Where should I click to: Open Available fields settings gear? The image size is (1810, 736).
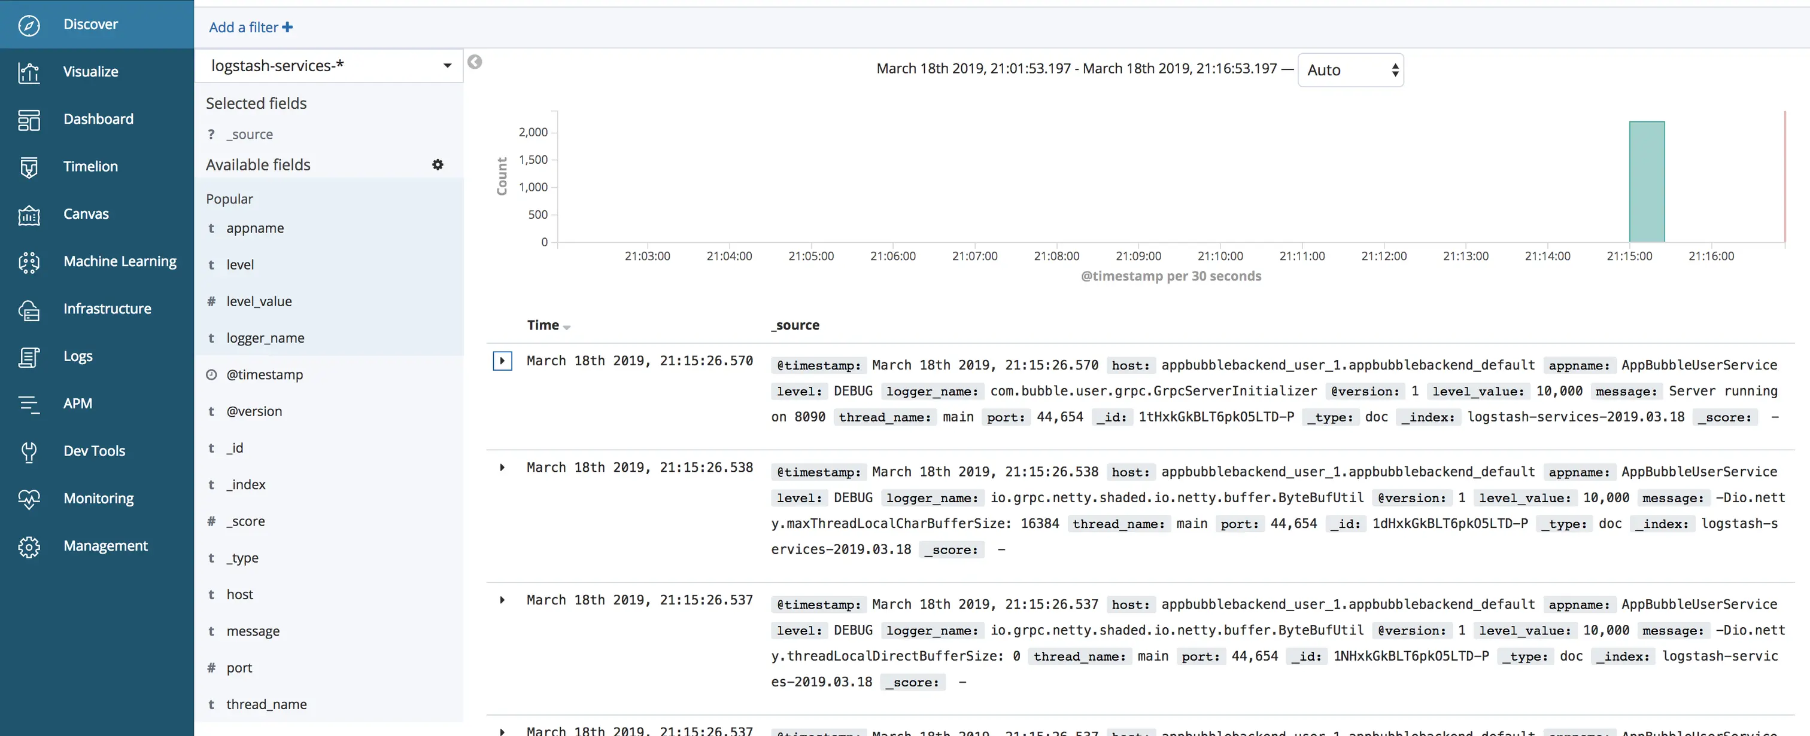(437, 165)
